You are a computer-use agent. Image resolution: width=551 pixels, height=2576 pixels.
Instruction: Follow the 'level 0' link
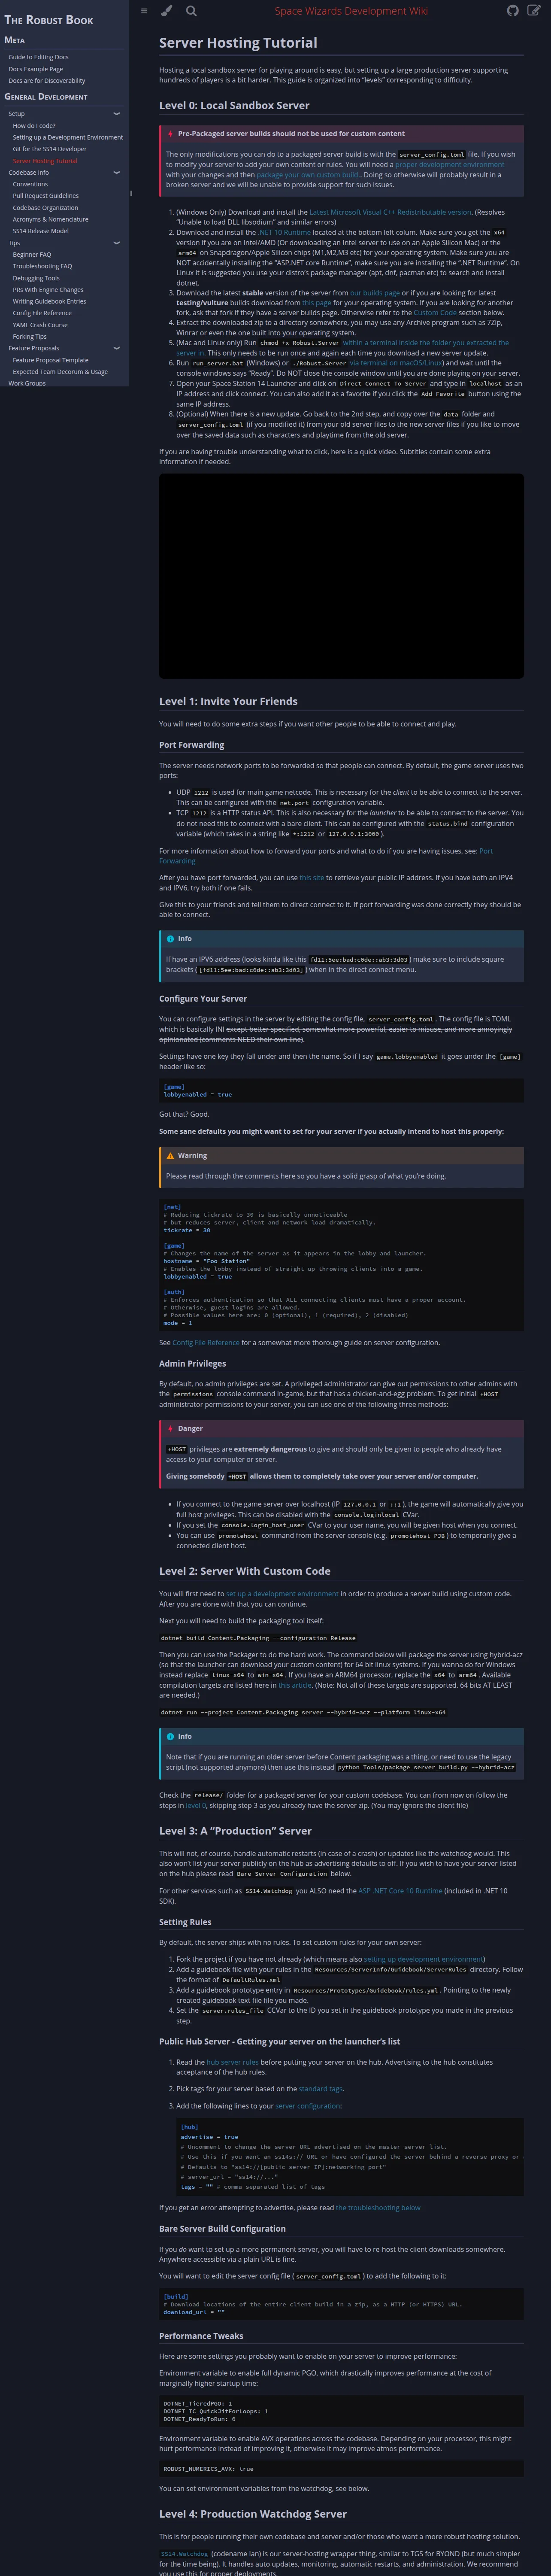tap(196, 1805)
